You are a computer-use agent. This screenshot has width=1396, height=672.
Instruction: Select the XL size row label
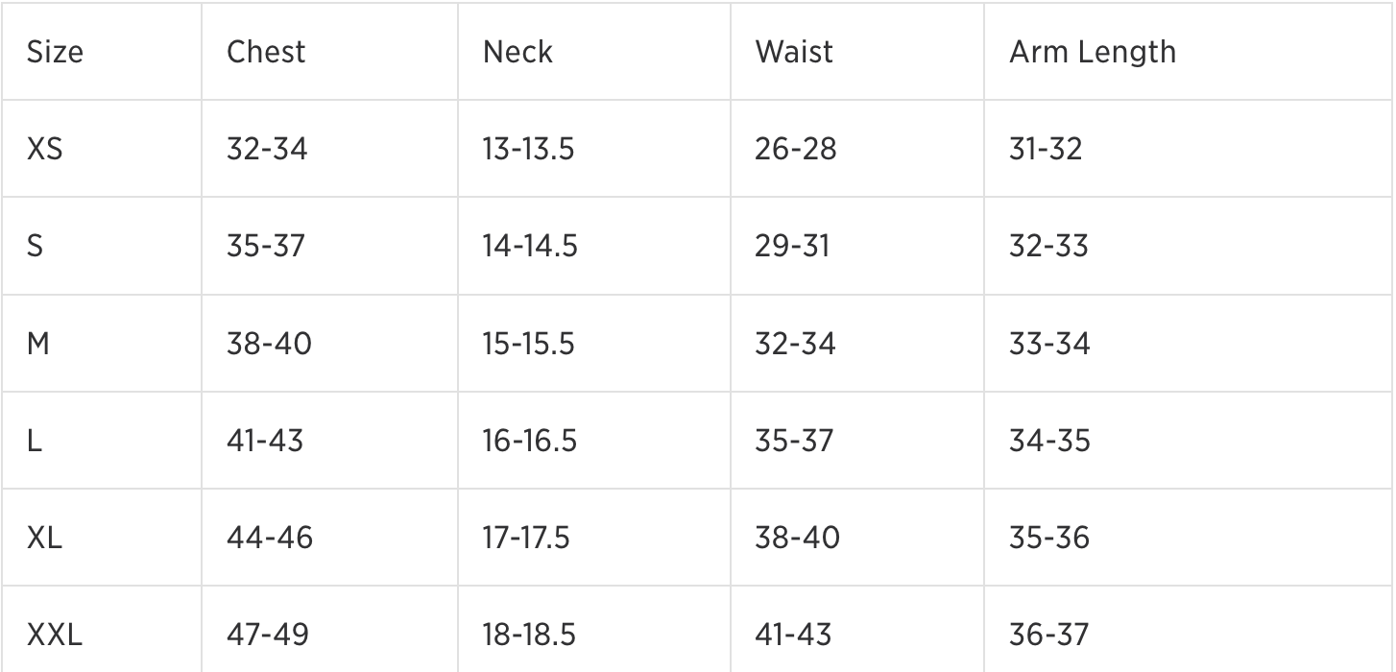click(44, 538)
